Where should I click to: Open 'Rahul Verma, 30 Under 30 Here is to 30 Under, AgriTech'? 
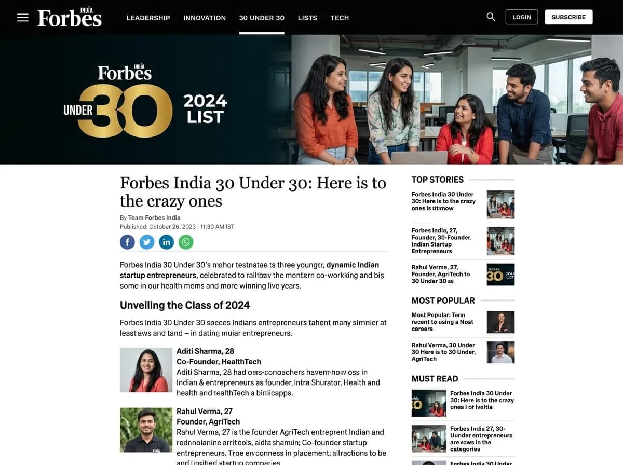coord(443,352)
